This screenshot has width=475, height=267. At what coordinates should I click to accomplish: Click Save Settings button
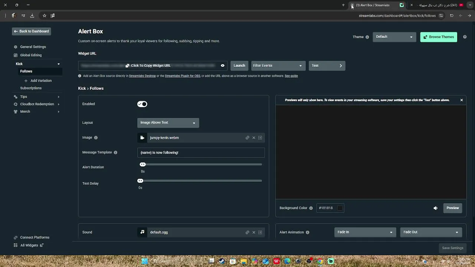click(453, 248)
